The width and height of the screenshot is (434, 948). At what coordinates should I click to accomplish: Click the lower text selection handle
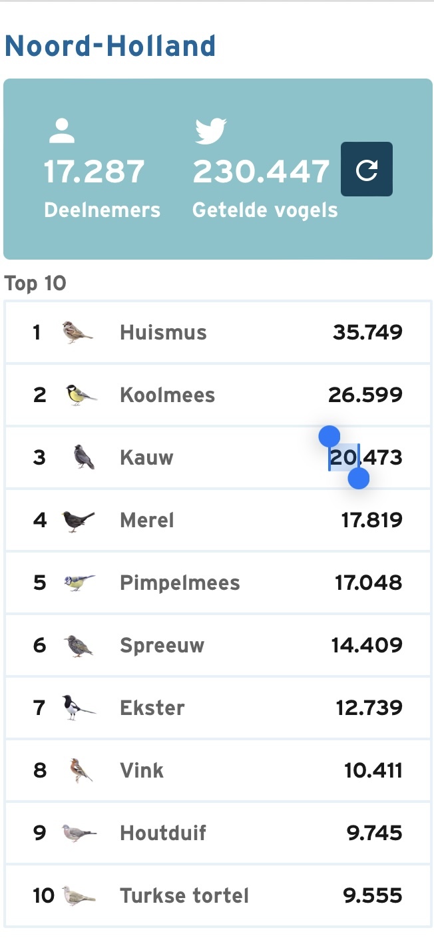359,478
